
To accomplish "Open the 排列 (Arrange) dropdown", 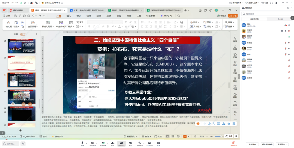I will [208, 26].
